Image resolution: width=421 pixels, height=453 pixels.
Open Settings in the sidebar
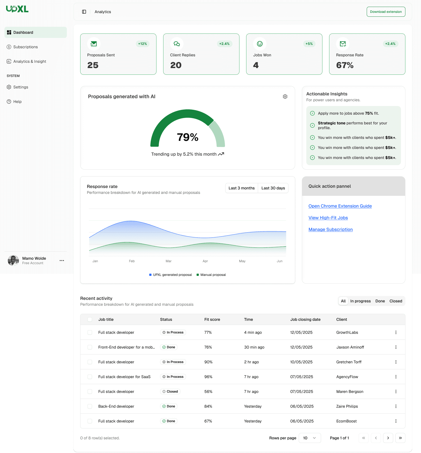pyautogui.click(x=36, y=87)
